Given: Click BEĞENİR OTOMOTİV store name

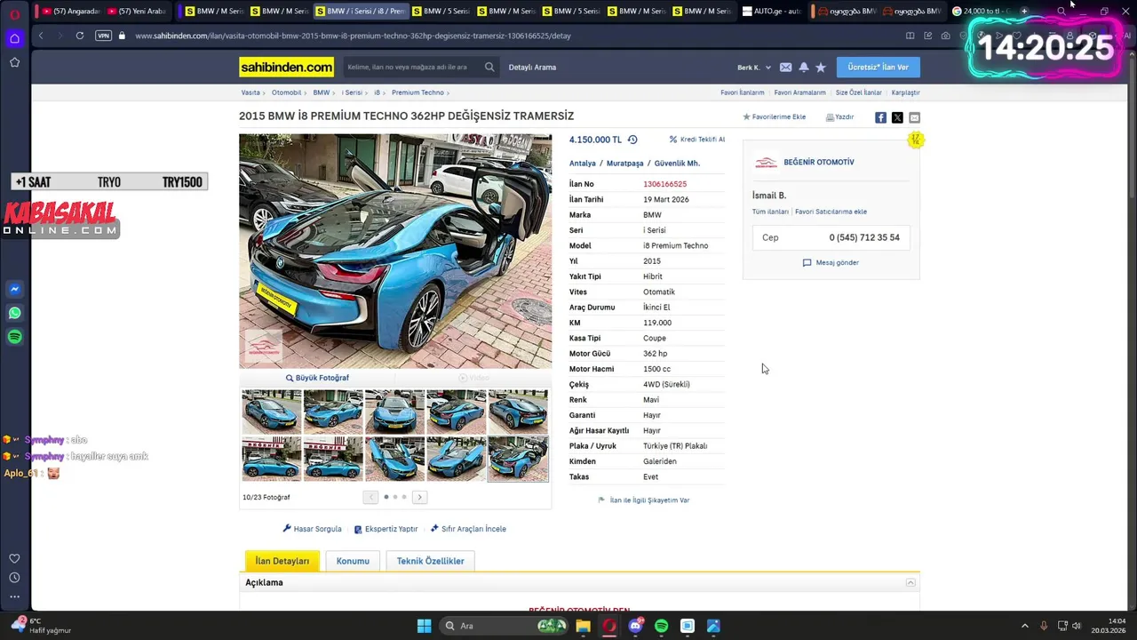Looking at the screenshot, I should (819, 162).
